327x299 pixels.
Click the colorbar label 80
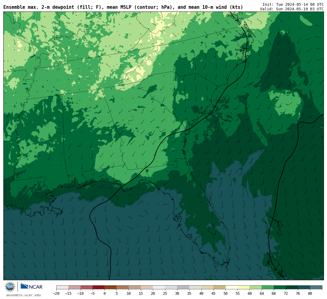[310, 294]
